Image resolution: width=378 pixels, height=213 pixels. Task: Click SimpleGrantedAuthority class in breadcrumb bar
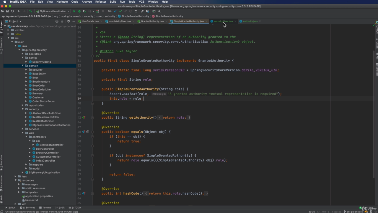135,16
